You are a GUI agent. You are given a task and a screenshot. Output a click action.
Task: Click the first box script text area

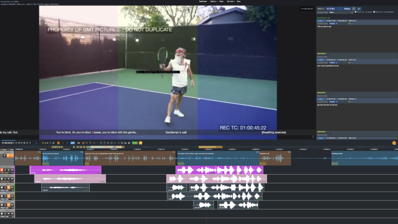tap(357, 38)
